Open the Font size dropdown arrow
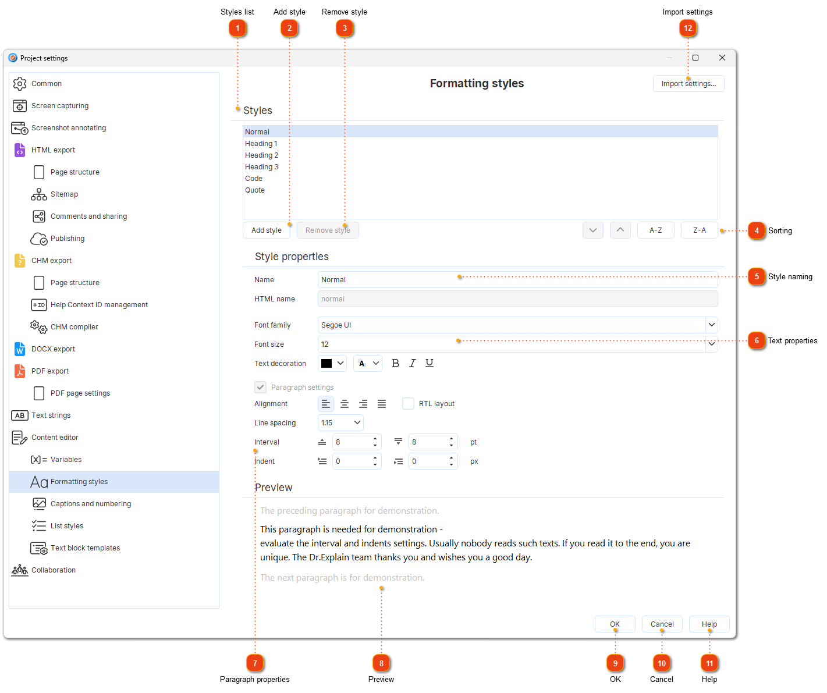 (711, 344)
